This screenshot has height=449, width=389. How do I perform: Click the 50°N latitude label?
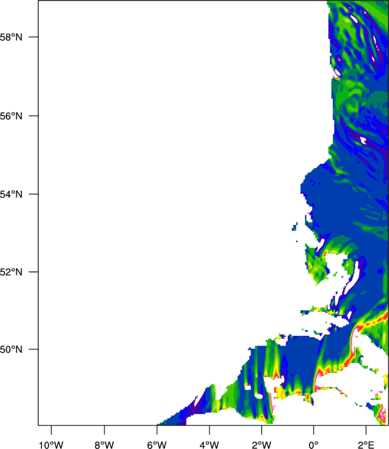[x=11, y=350]
